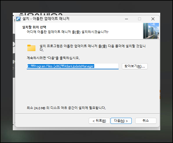Click the '계속하시려면 "다음"을 클릭하십시오.' text
Viewport: 173px width, 143px height.
point(53,58)
